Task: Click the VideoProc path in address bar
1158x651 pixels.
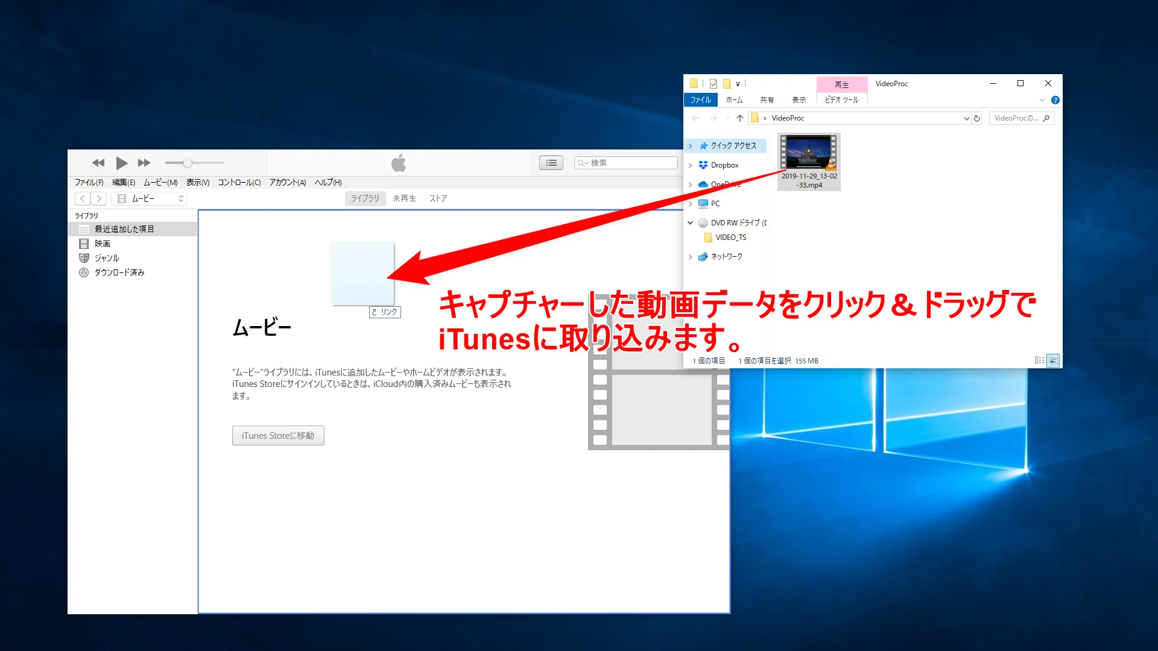Action: point(788,118)
